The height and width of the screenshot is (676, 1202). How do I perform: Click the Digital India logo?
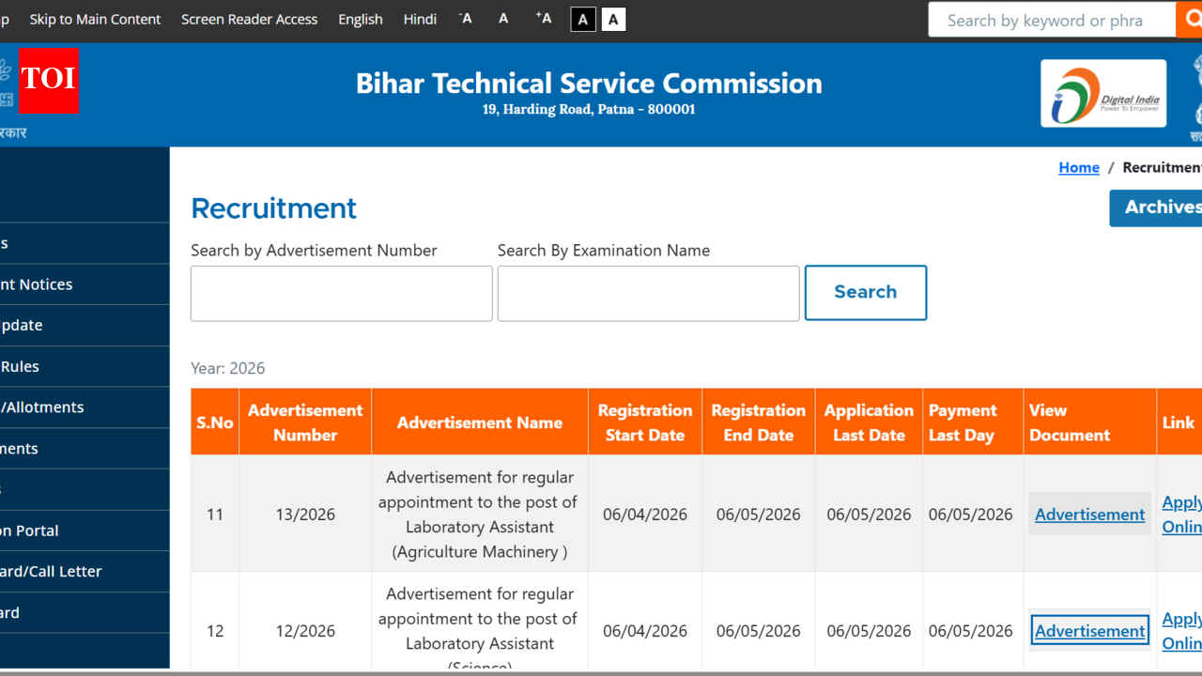pyautogui.click(x=1103, y=93)
